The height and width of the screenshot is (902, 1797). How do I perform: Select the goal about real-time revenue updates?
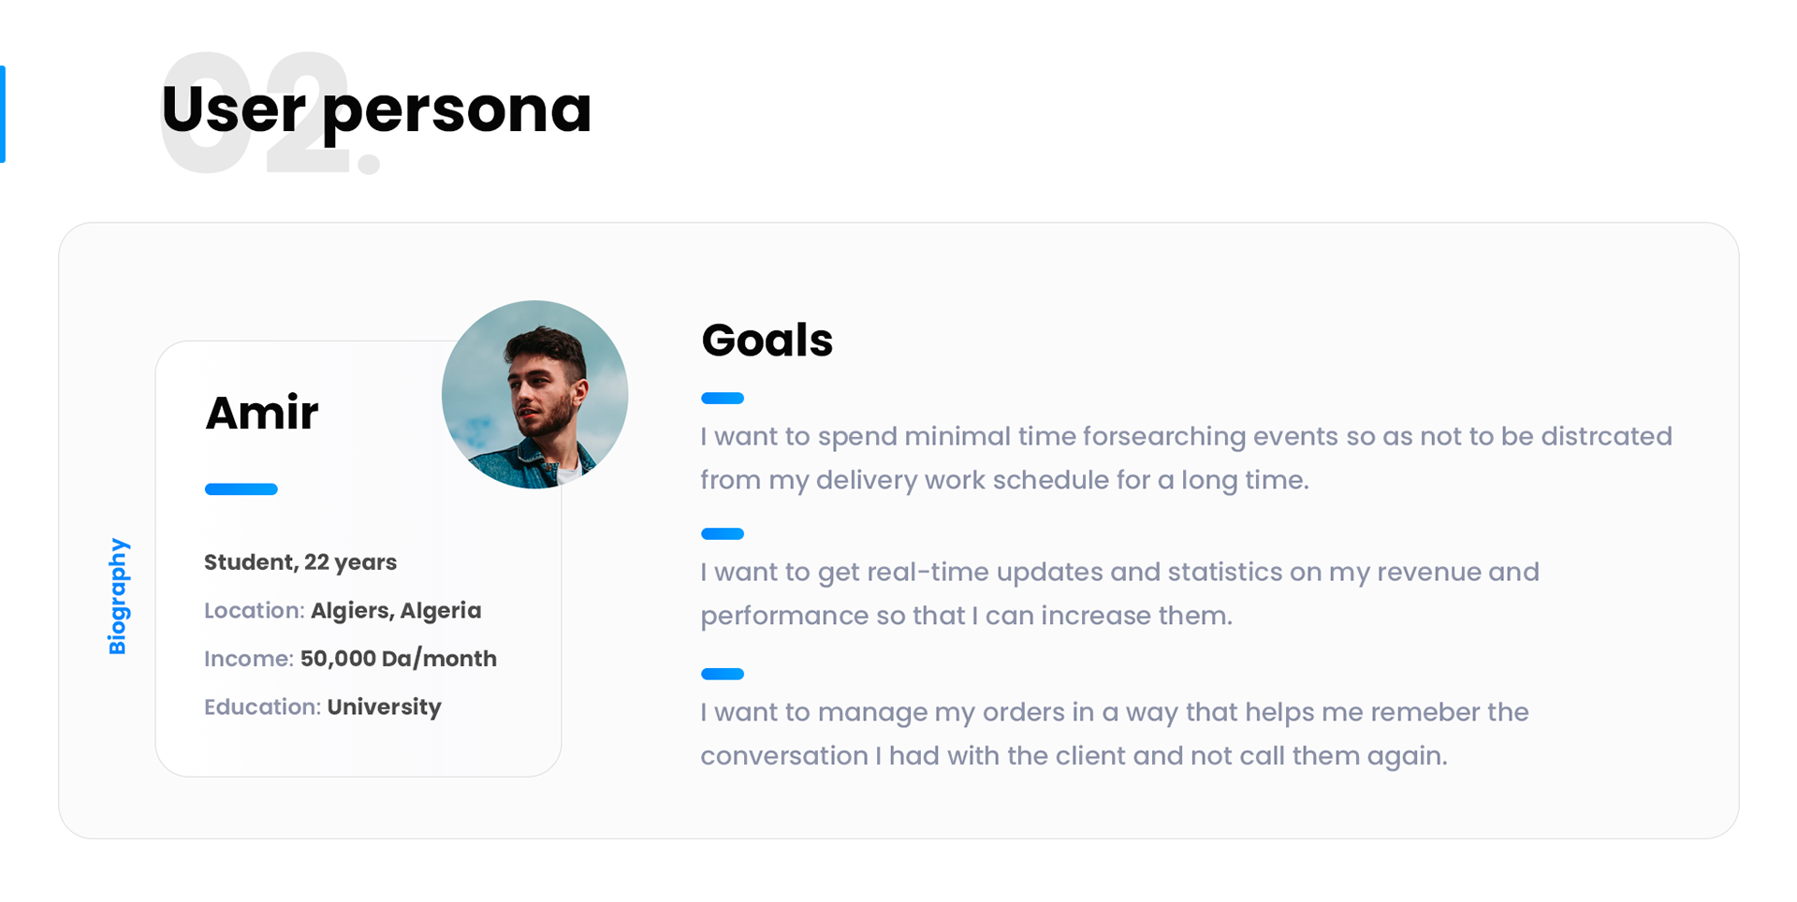1119,593
